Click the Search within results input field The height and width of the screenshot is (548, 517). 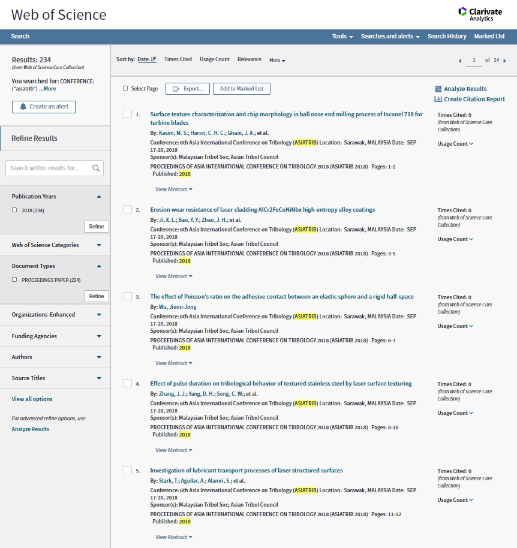pyautogui.click(x=48, y=168)
